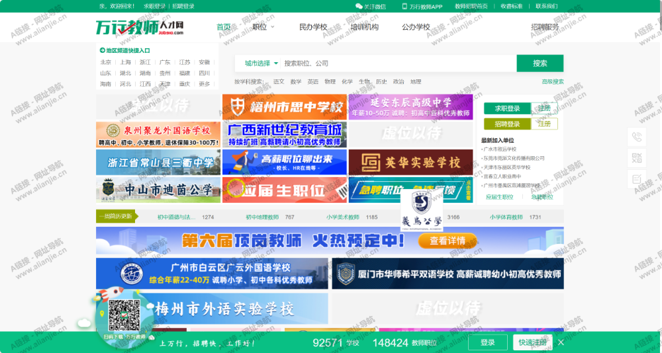Screen dimensions: 662x353
Task: Click the phone contact sidebar icon
Action: pyautogui.click(x=637, y=137)
